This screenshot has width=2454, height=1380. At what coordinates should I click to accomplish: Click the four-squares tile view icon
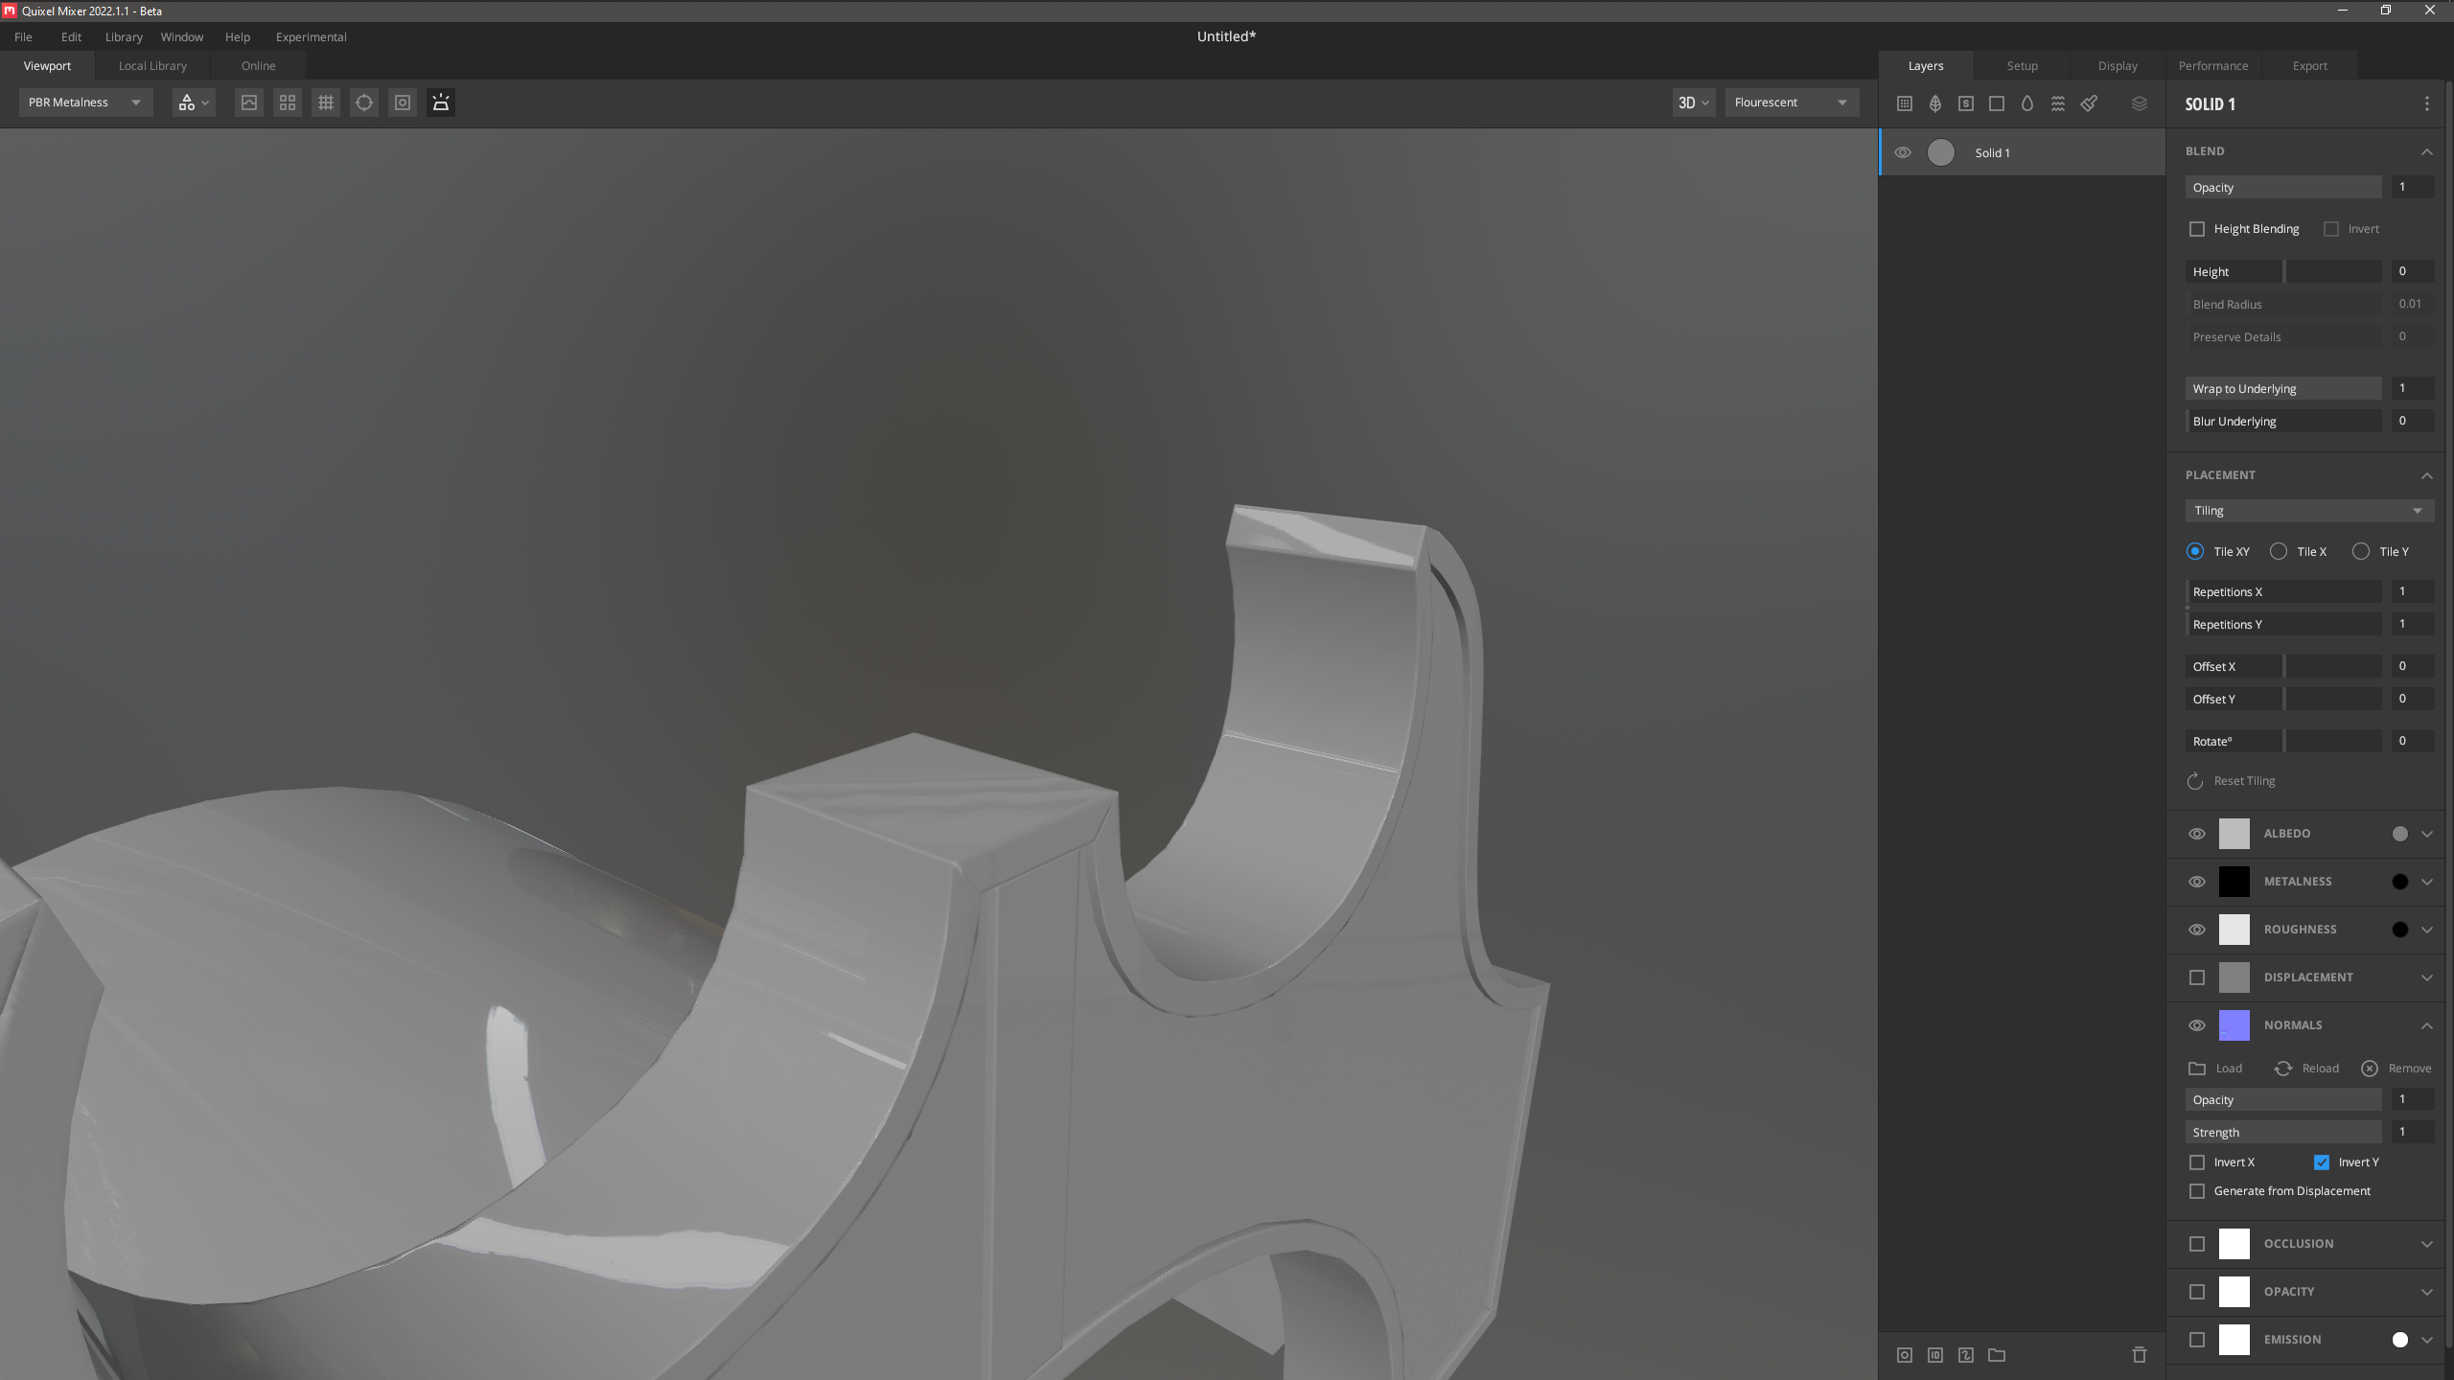pyautogui.click(x=288, y=103)
